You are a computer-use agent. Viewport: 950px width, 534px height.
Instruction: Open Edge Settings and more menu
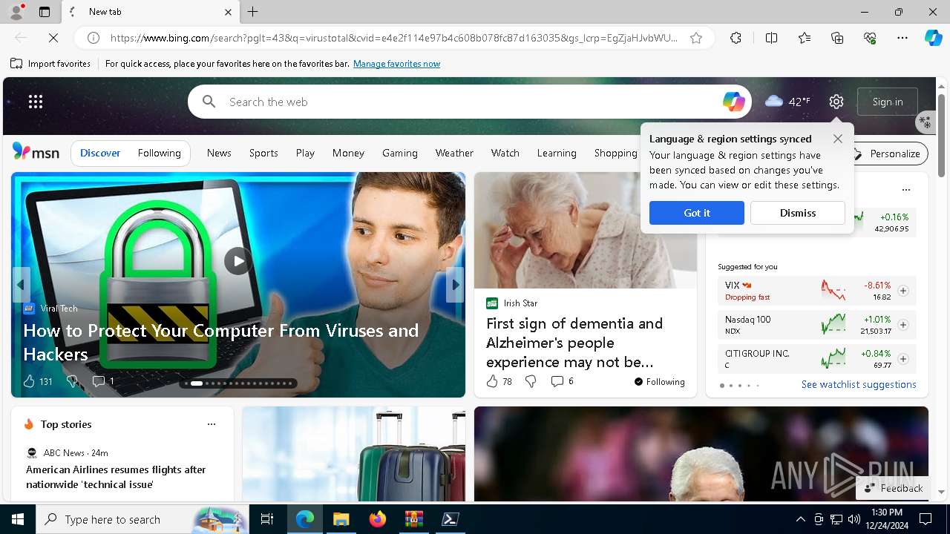[902, 38]
